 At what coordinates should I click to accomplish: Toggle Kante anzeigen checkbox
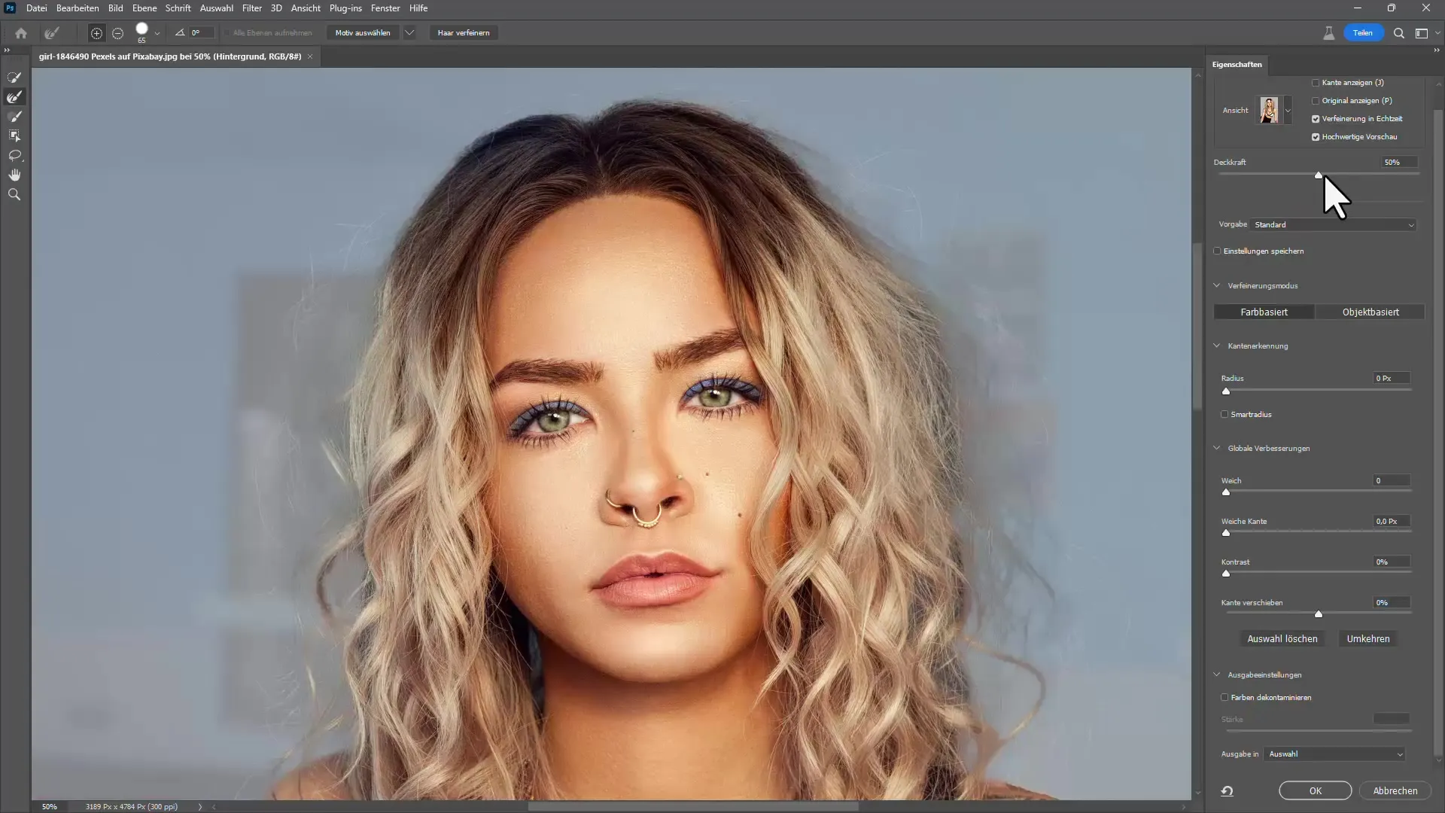coord(1316,83)
